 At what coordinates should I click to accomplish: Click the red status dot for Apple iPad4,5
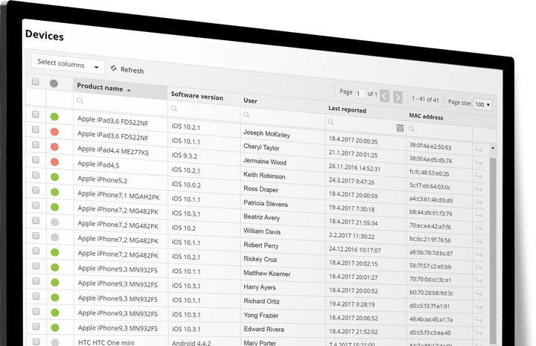[54, 162]
